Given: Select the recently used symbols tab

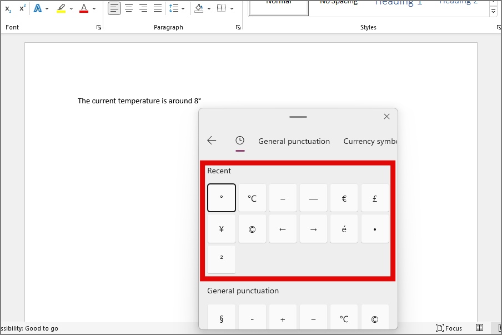Looking at the screenshot, I should pos(240,141).
